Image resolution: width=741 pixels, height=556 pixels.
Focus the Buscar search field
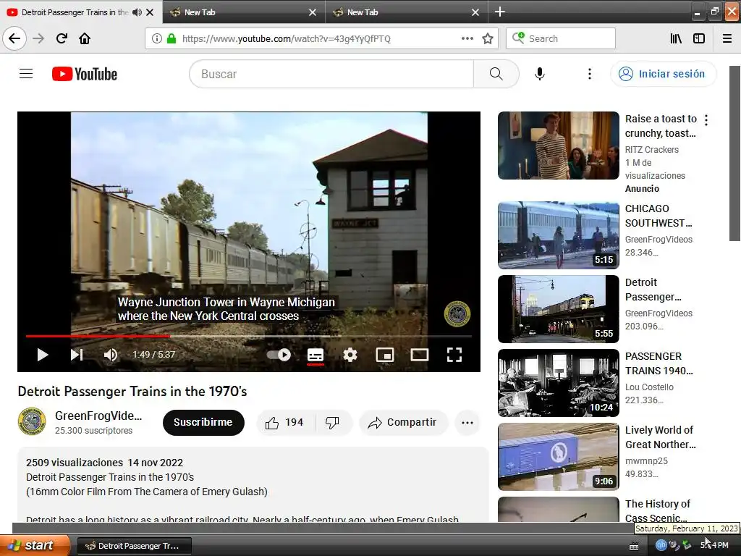[x=331, y=75]
